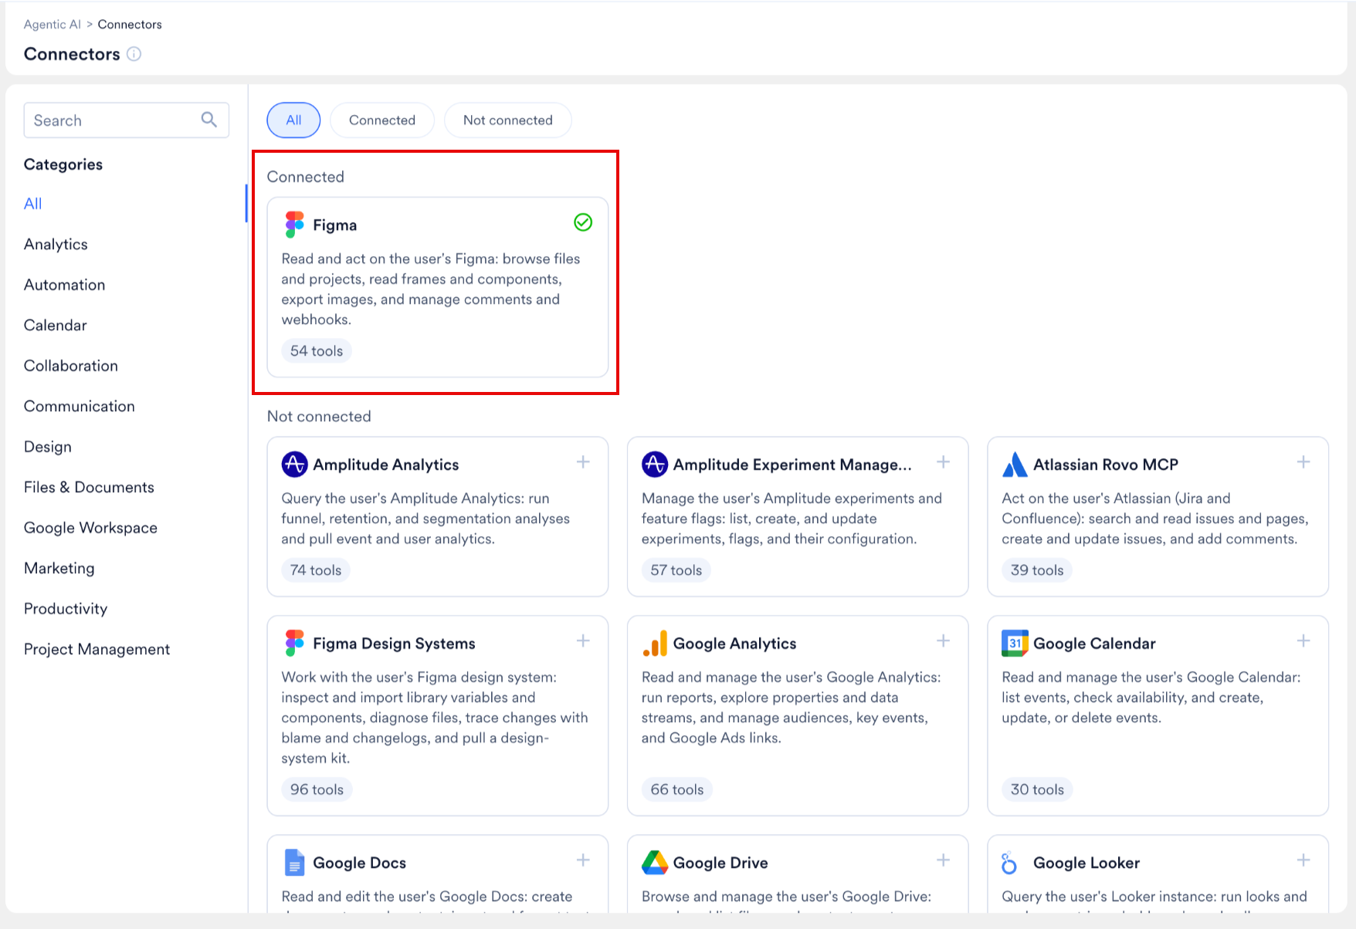Open the Google Looker card title
The image size is (1356, 929).
[x=1086, y=863]
